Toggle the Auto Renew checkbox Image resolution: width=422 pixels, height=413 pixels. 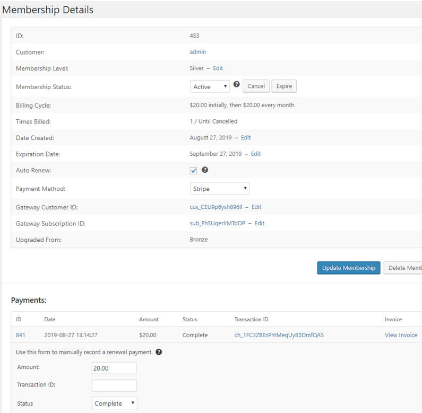[x=194, y=171]
